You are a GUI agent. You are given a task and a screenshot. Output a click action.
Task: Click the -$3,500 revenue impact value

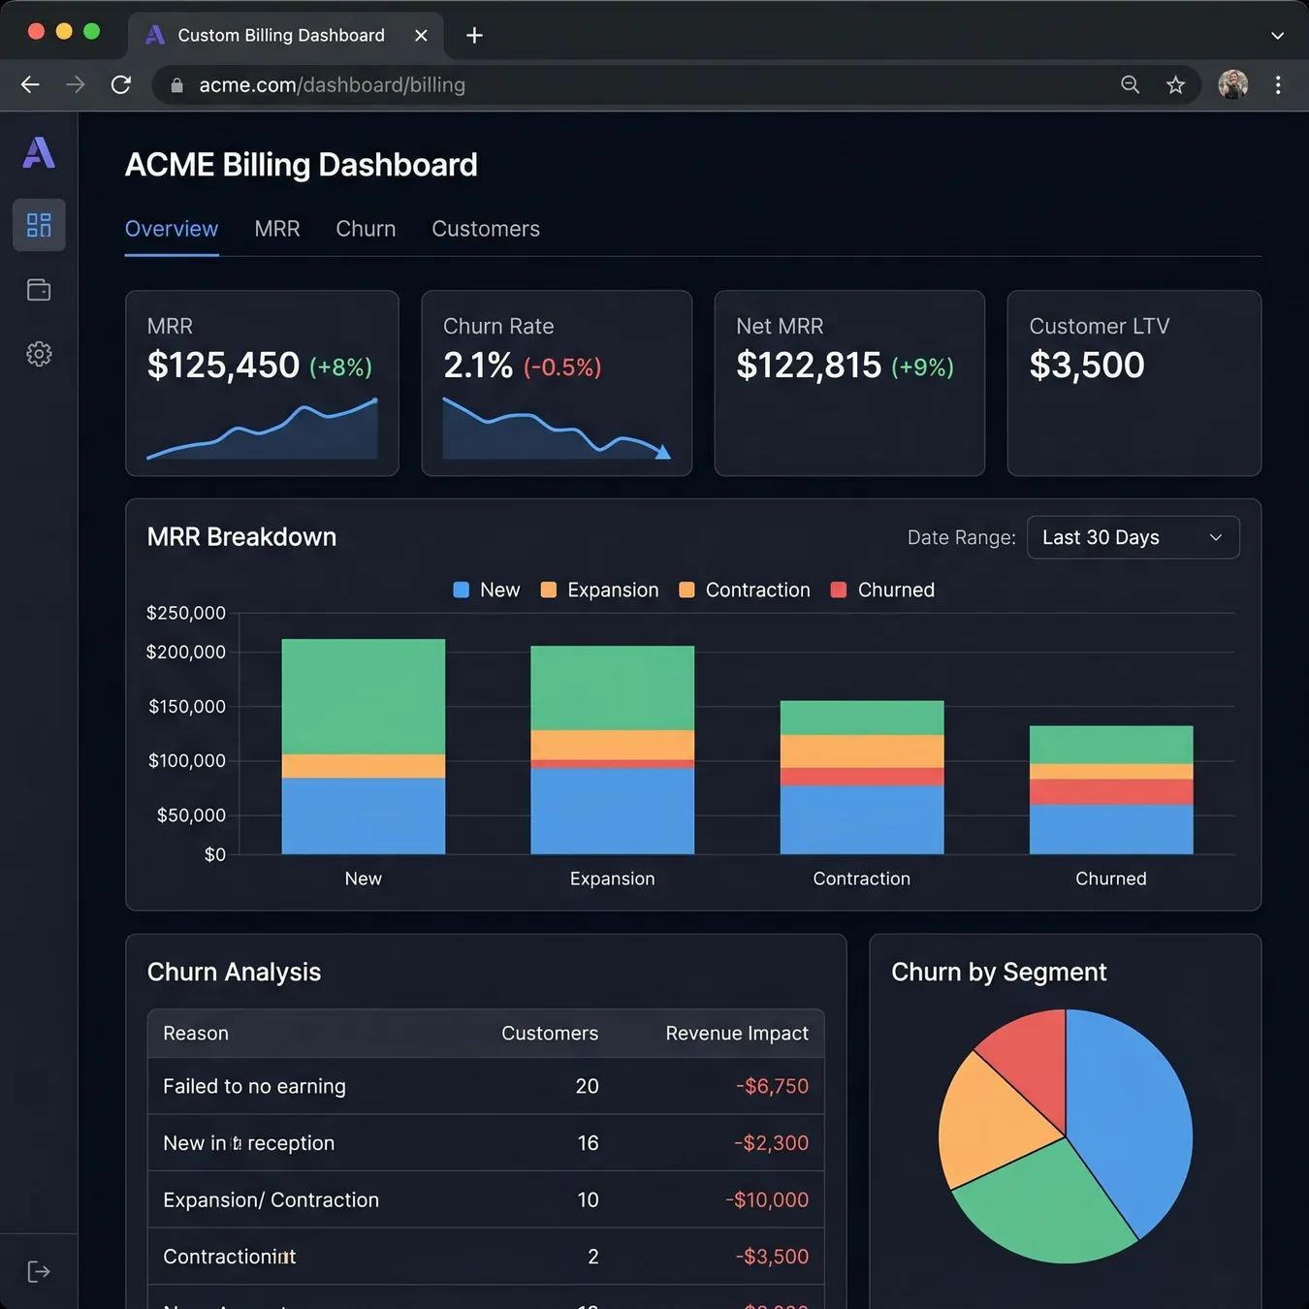(x=772, y=1257)
